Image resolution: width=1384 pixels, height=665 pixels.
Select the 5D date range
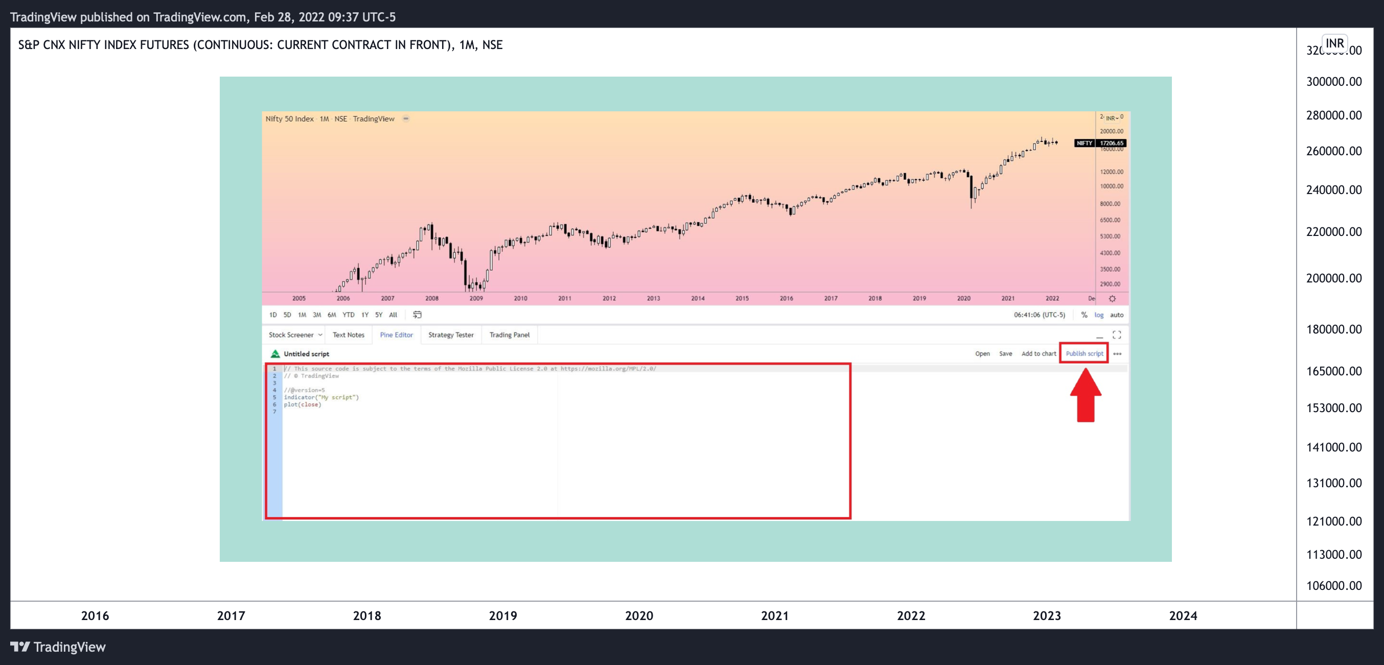[287, 315]
